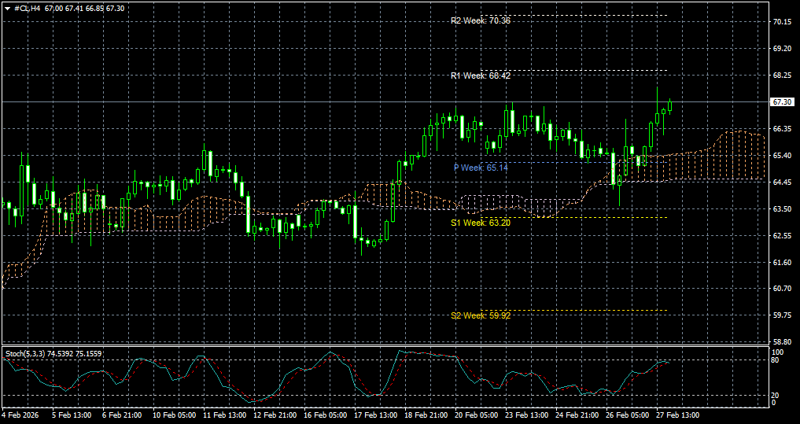This screenshot has width=800, height=424.
Task: Click the triangle arrow beside #CL,H4
Action: [x=7, y=8]
